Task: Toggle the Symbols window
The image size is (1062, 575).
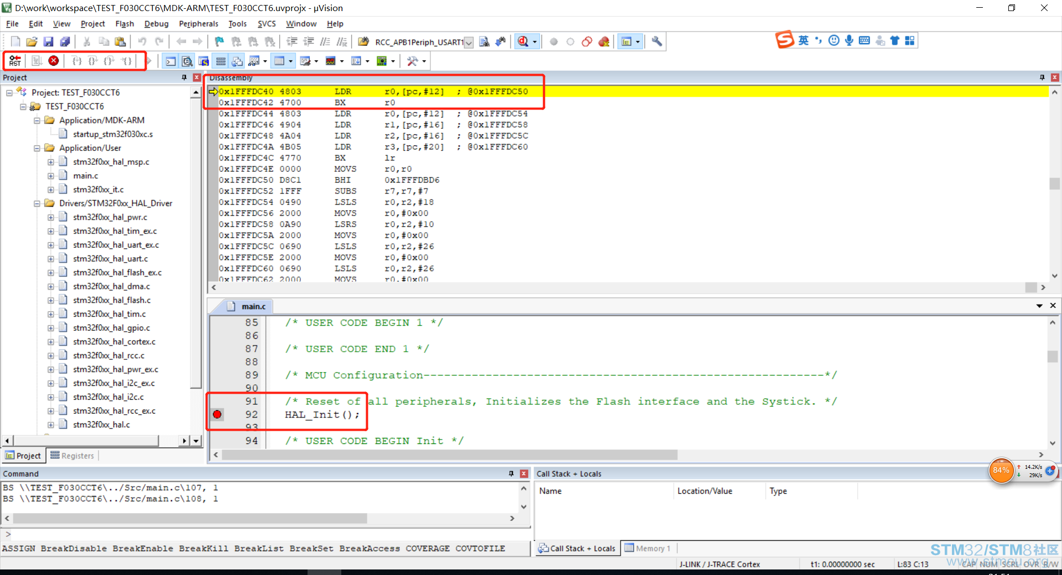Action: [x=204, y=61]
